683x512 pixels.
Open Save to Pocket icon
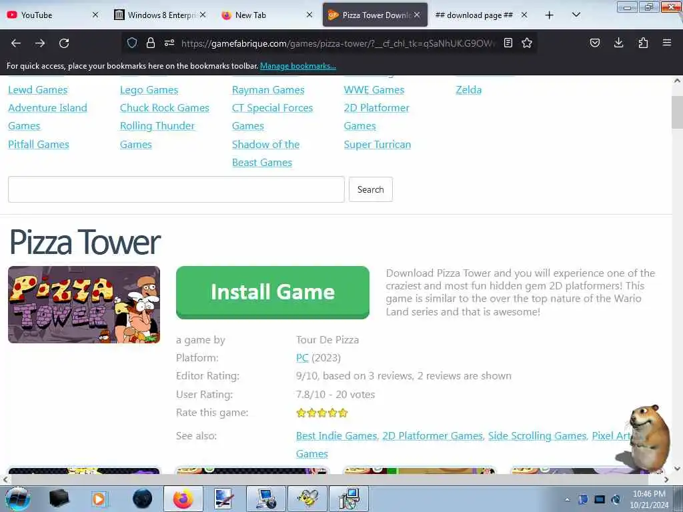[594, 43]
